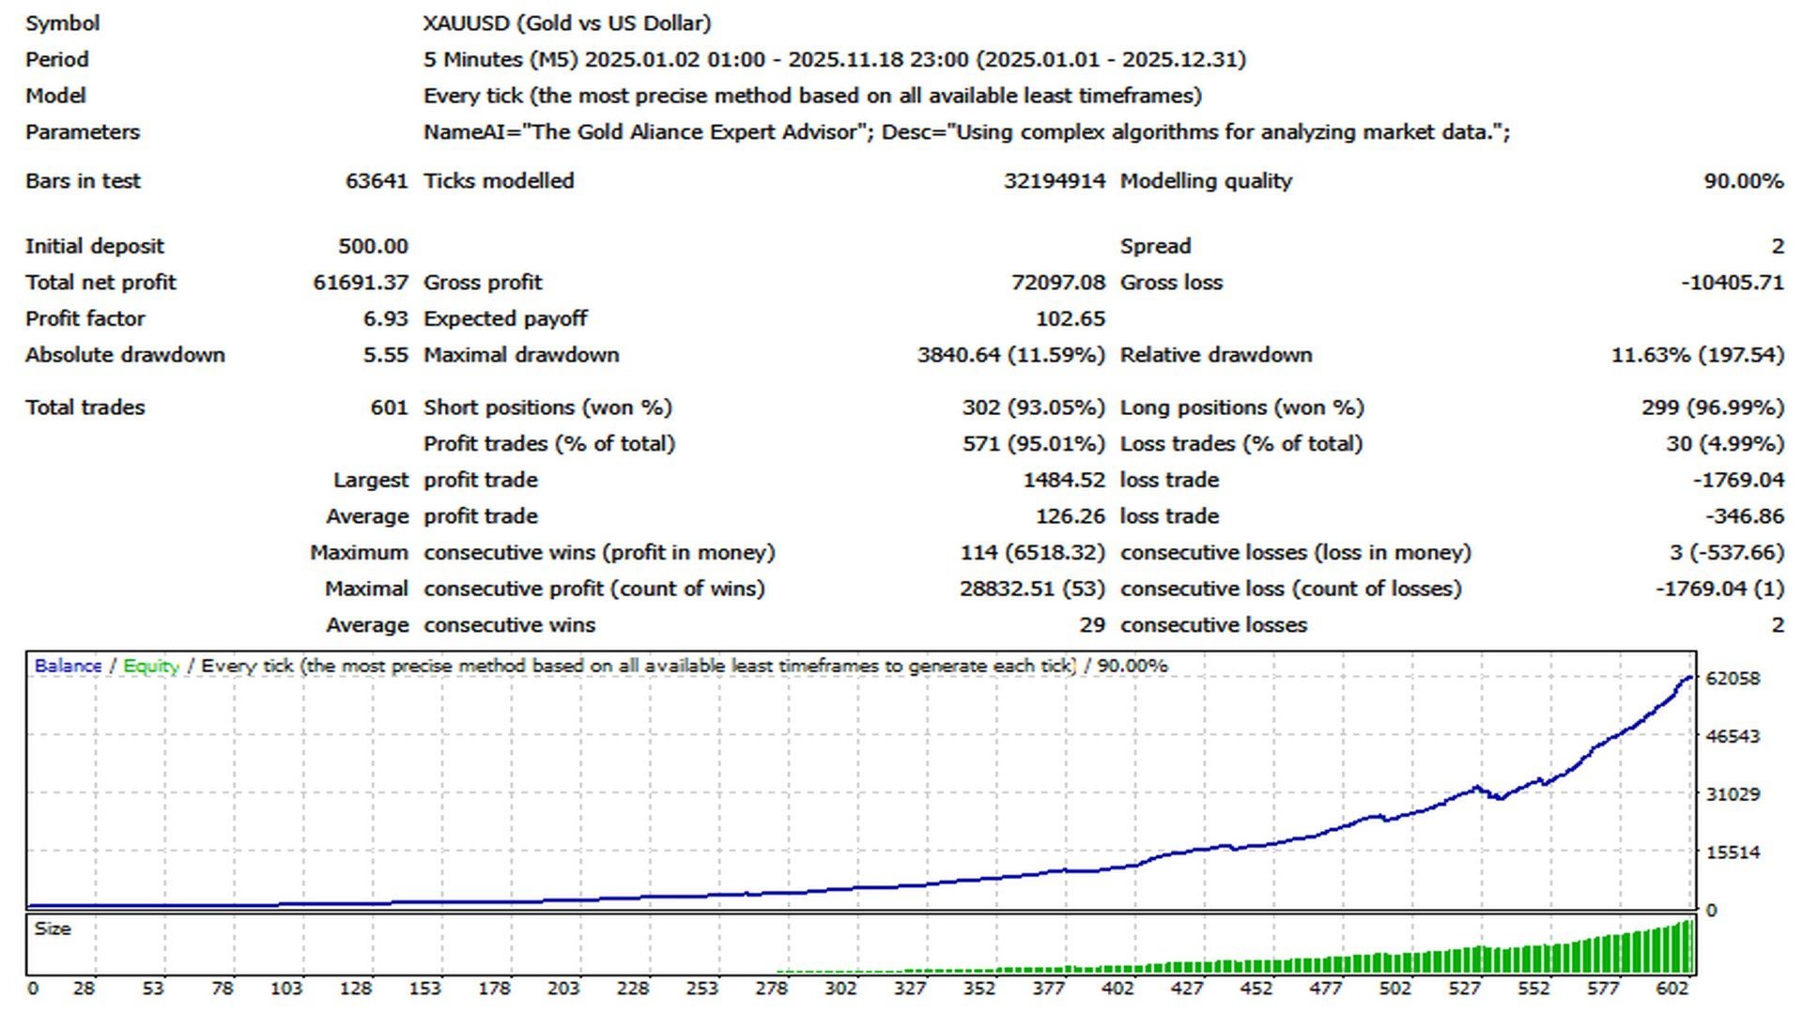This screenshot has height=1014, width=1803.
Task: Click the Modelling quality value 90.00%
Action: 1742,180
